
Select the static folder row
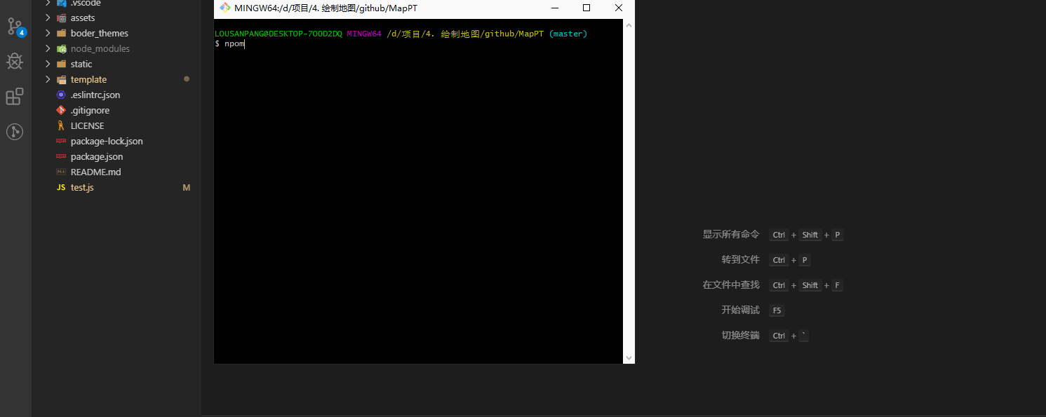pos(116,64)
